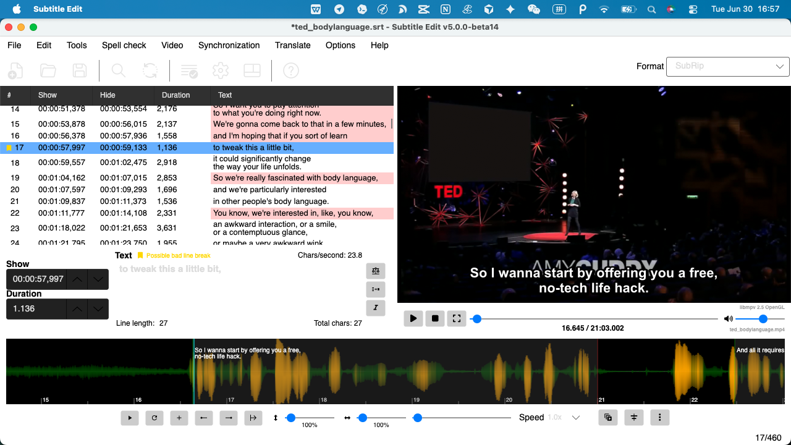The width and height of the screenshot is (791, 445).
Task: Open a file with the folder toolbar icon
Action: click(48, 70)
